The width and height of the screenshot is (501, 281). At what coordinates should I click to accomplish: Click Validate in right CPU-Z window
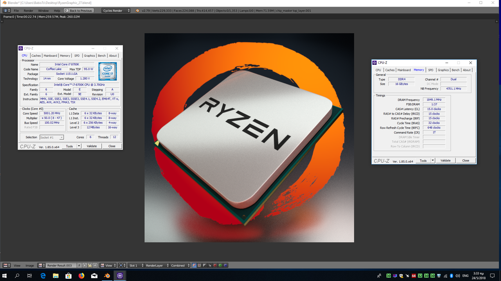pos(445,161)
